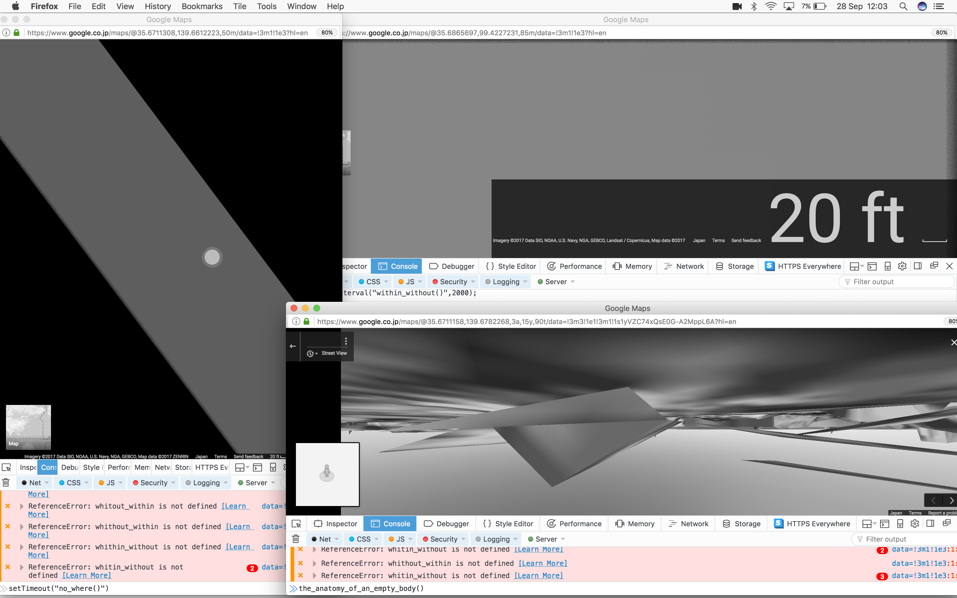Click the Filter output field in top-right window console
This screenshot has width=957, height=598.
pos(896,282)
